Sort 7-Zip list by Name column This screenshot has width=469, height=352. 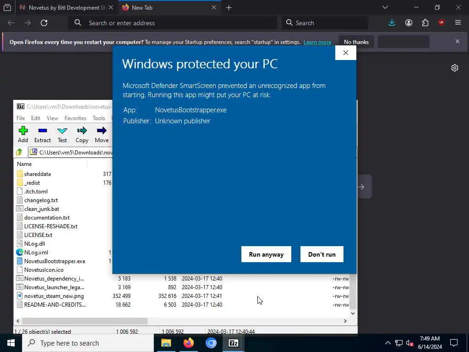24,164
